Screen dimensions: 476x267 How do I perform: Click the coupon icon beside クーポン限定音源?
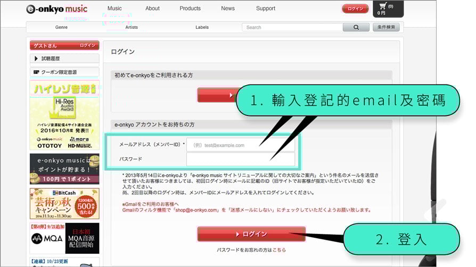pyautogui.click(x=36, y=72)
